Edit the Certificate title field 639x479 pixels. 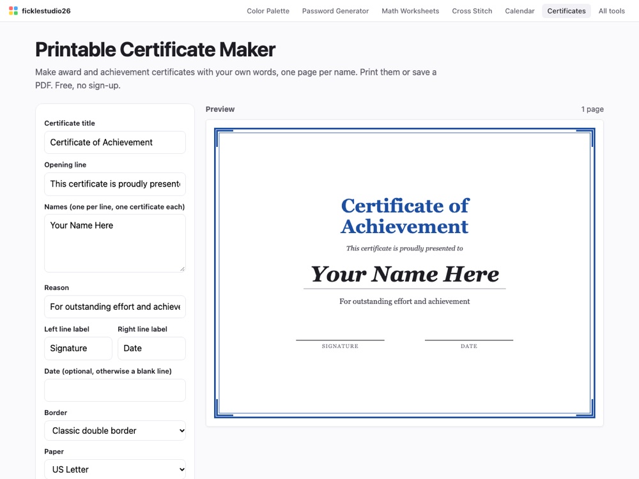tap(115, 142)
